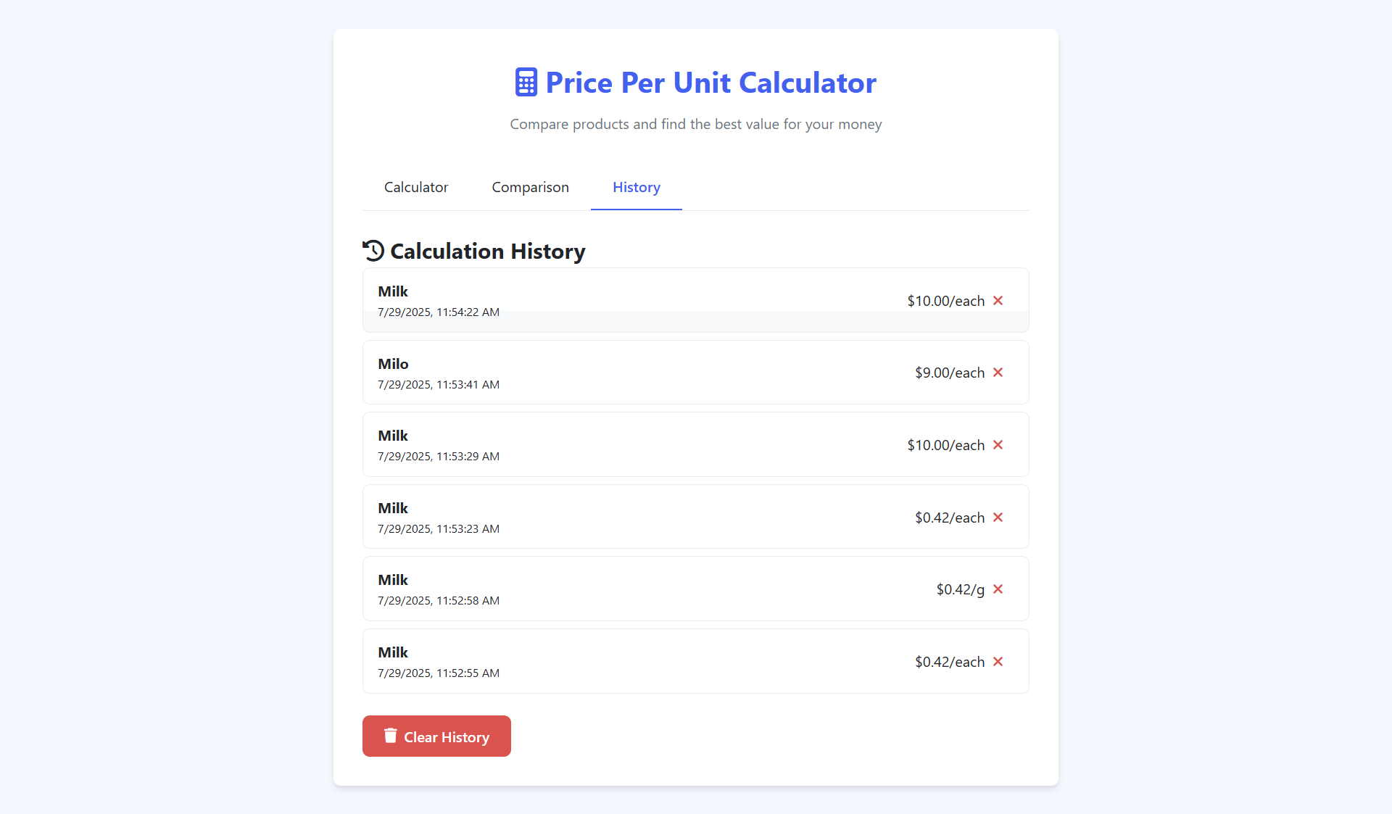This screenshot has height=814, width=1392.
Task: Select the History tab
Action: (x=637, y=187)
